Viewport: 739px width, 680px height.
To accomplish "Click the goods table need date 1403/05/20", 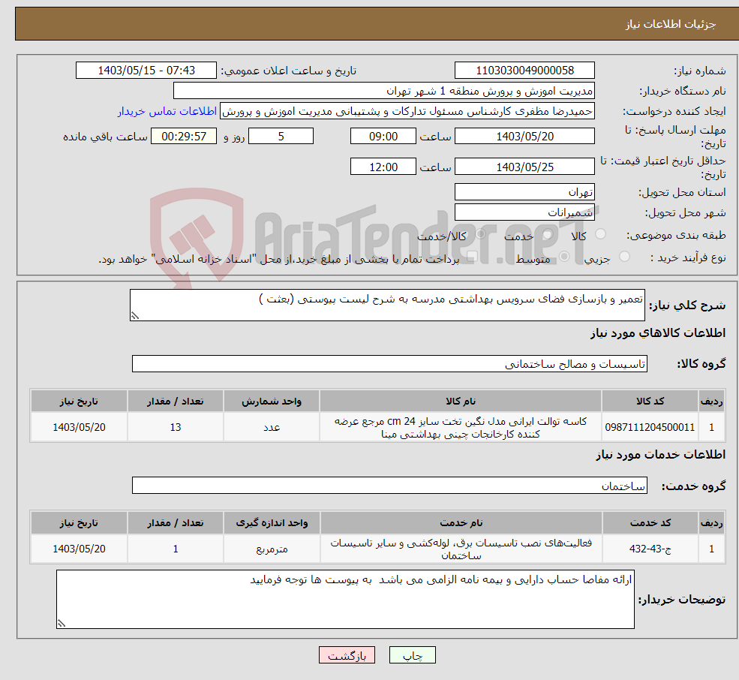I will coord(80,427).
